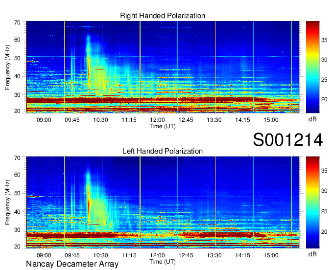Click the Left Handed Polarization title
Viewport: 333px width, 270px height.
click(163, 151)
